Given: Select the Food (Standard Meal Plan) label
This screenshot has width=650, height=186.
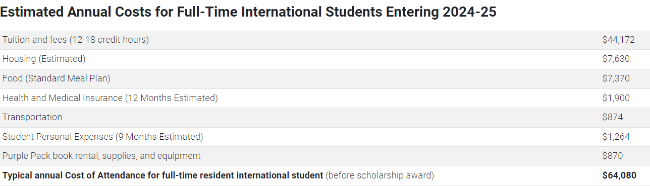Looking at the screenshot, I should tap(56, 78).
